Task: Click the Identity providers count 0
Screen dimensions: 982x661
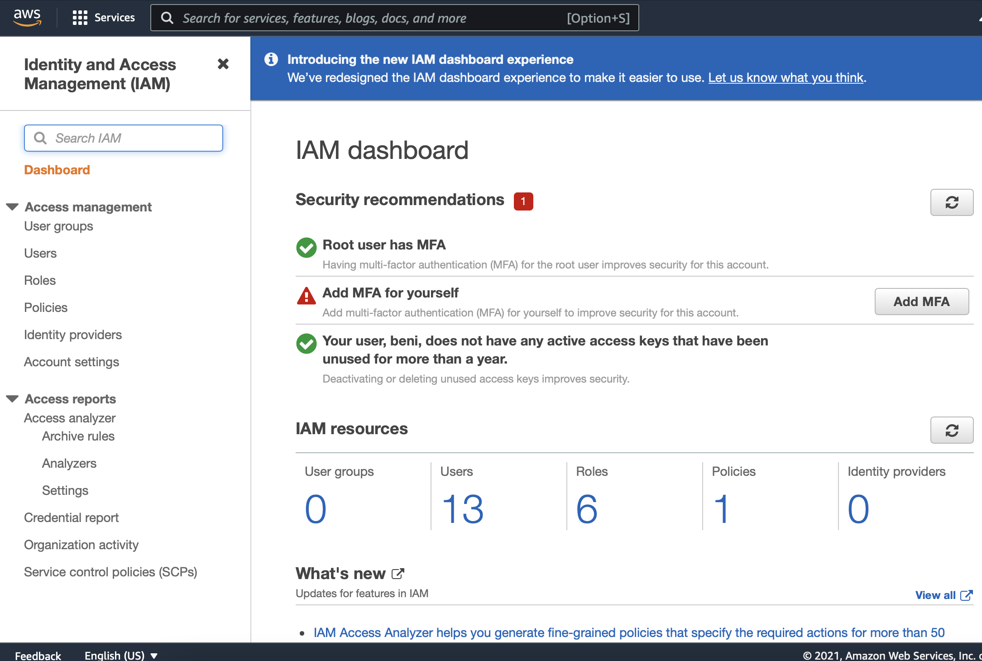Action: tap(858, 509)
